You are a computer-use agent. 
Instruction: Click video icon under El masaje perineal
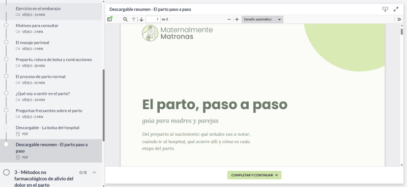click(x=18, y=49)
